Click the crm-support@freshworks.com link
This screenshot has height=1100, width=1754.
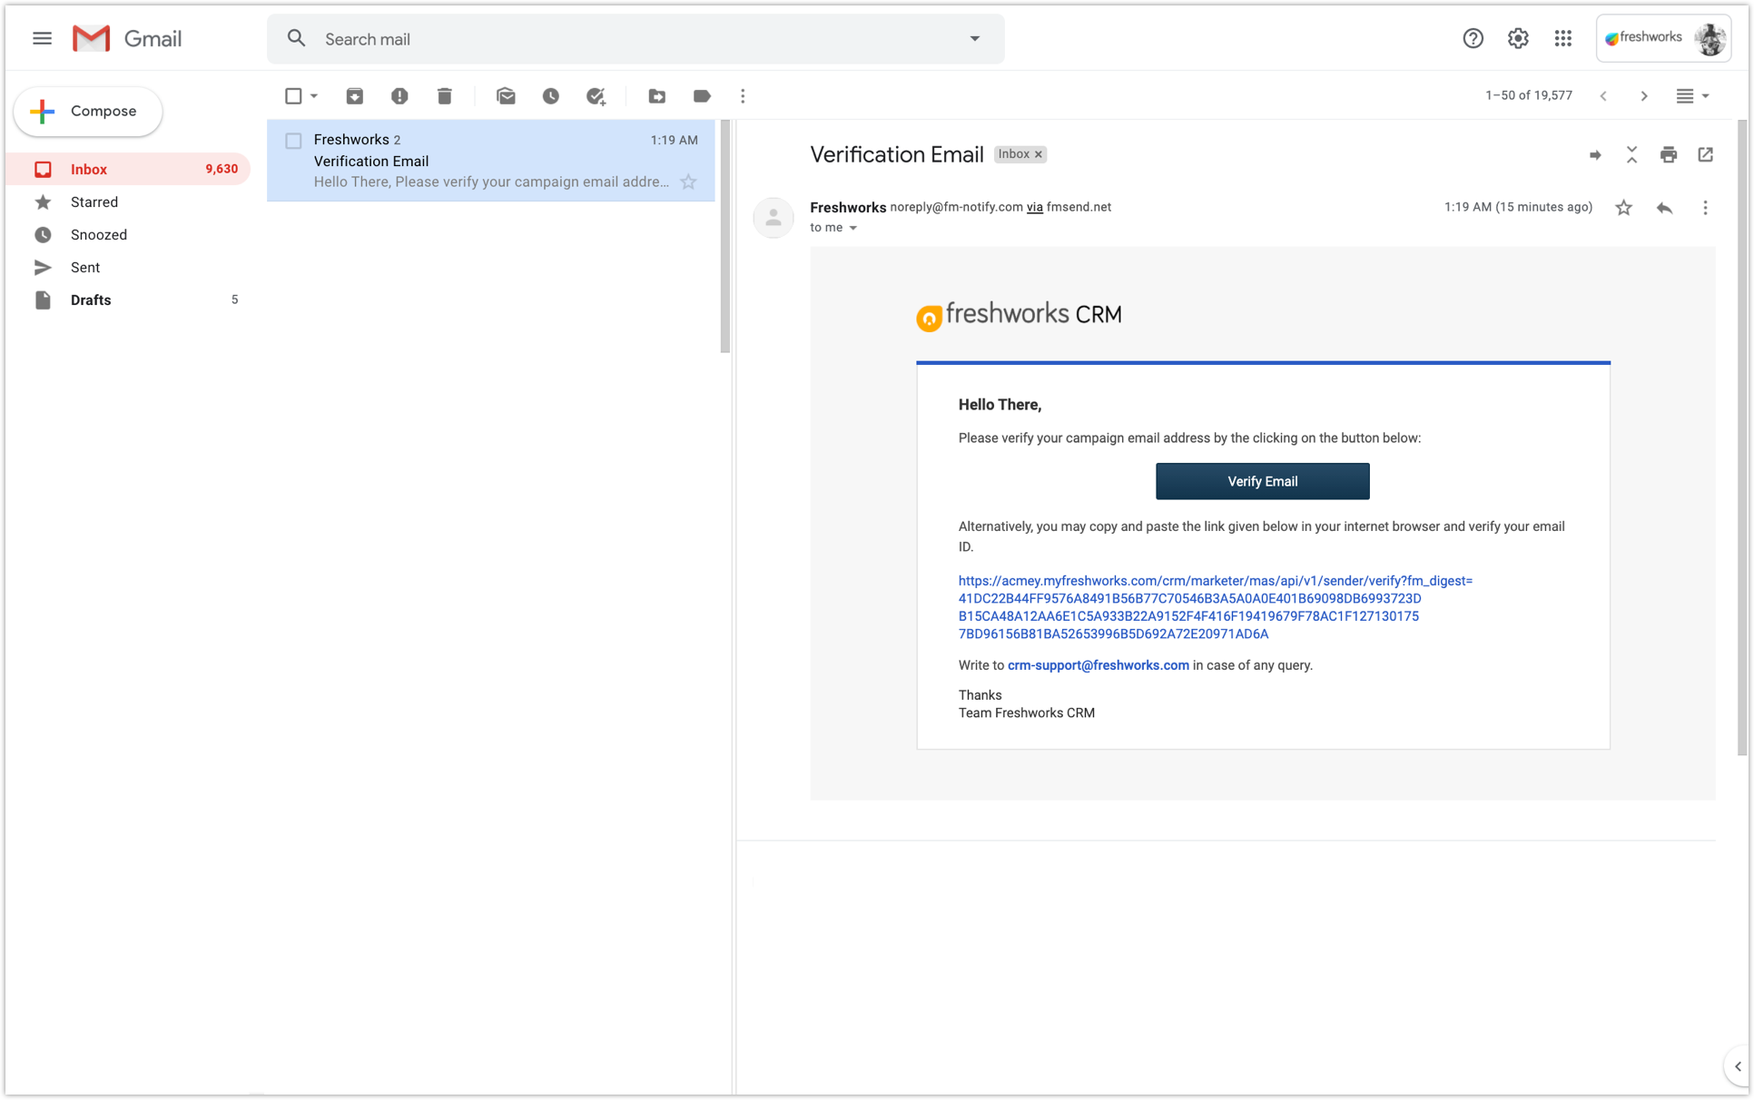1098,665
